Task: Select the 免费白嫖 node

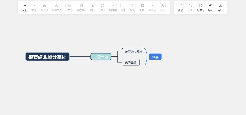Action: coord(131,63)
